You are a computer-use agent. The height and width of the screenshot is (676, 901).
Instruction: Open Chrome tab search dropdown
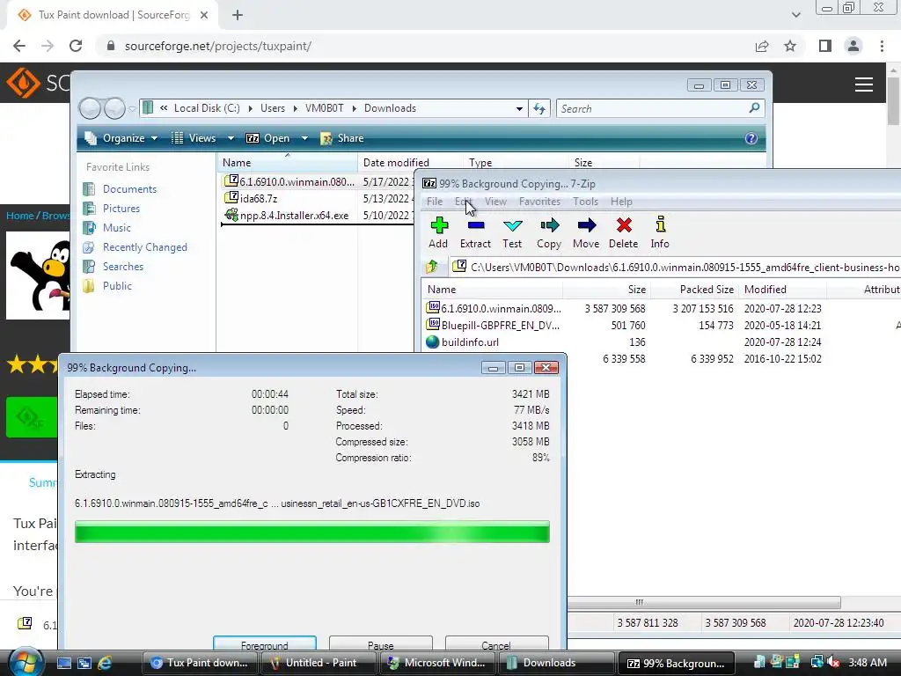(795, 15)
